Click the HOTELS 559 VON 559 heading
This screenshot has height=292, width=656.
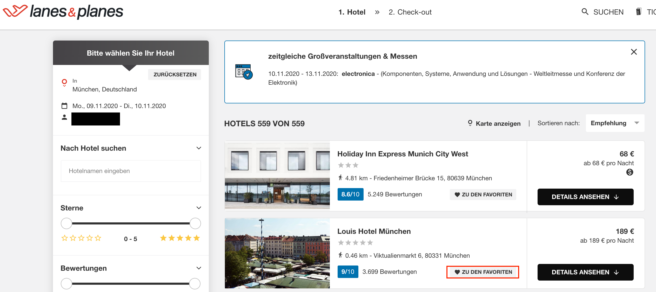click(x=264, y=123)
